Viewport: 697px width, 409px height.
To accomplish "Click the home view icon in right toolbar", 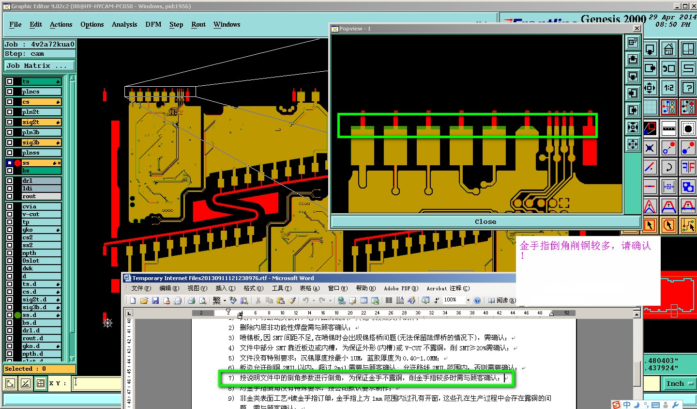I will tap(669, 49).
